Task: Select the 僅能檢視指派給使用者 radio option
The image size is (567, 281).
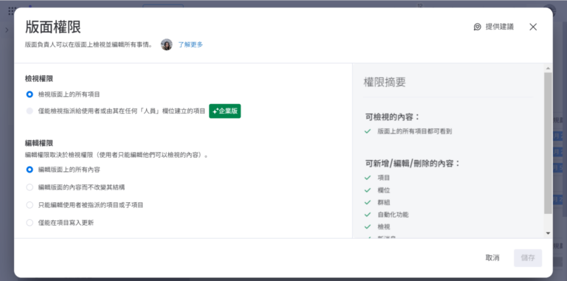Action: (x=30, y=111)
